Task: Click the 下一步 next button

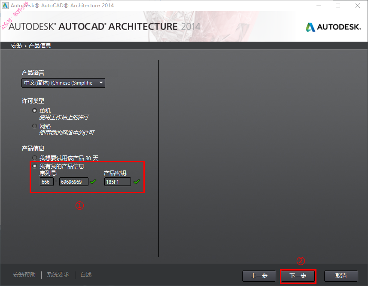Action: 298,276
